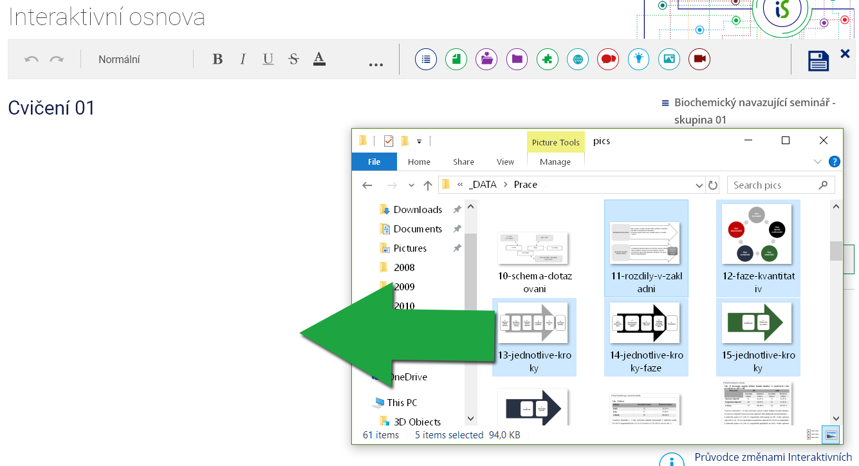The width and height of the screenshot is (859, 466).
Task: Insert image using the teal picture icon
Action: pyautogui.click(x=669, y=59)
